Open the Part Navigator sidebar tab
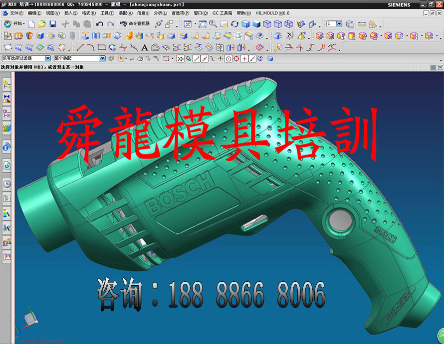Image resolution: width=444 pixels, height=344 pixels. 7,114
